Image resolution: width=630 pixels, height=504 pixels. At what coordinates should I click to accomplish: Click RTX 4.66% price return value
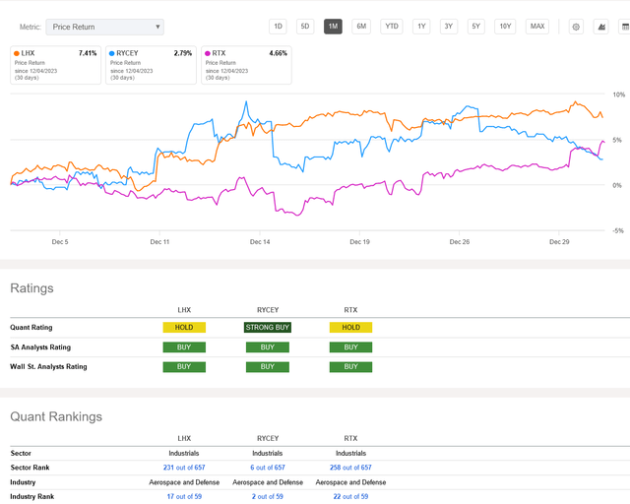[x=278, y=53]
